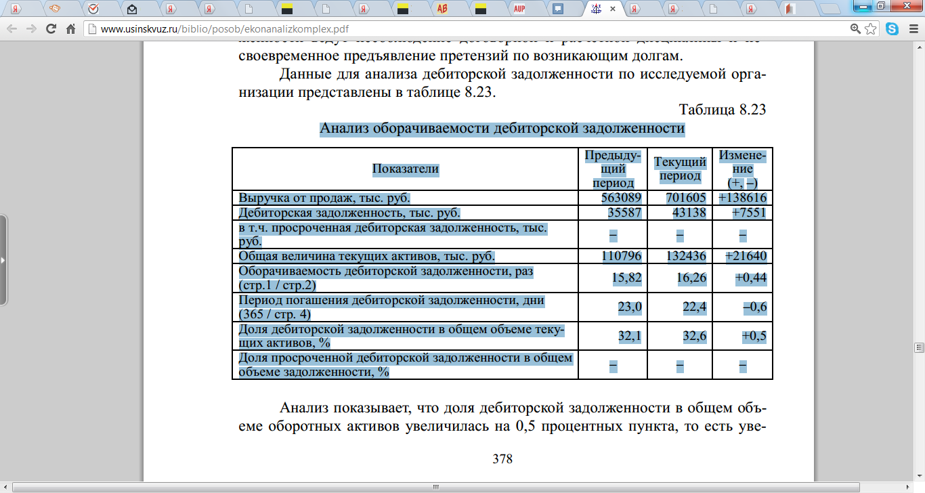Select the active PDF tab
Image resolution: width=925 pixels, height=493 pixels.
click(x=601, y=9)
